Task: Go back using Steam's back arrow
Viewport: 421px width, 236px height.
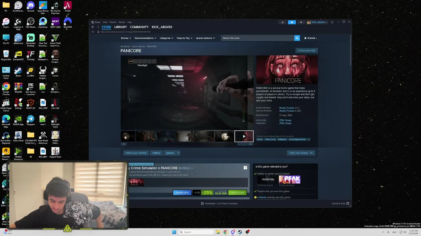Action: tap(93, 27)
